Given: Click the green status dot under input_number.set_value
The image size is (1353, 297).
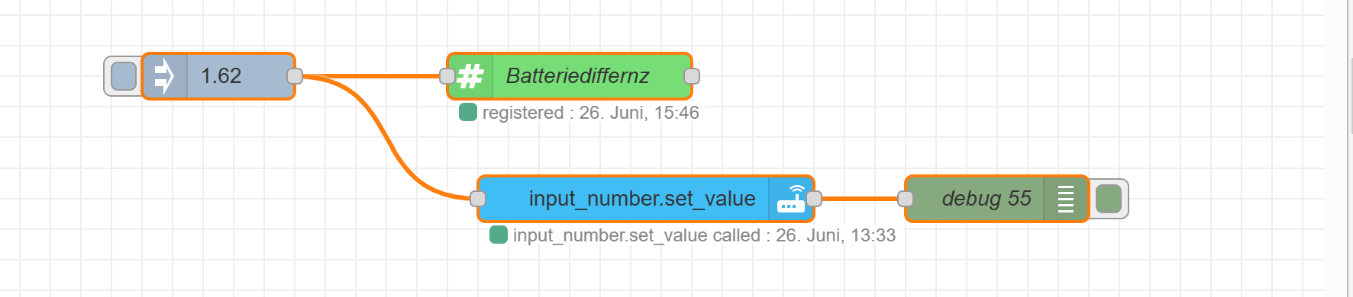Looking at the screenshot, I should (x=499, y=235).
